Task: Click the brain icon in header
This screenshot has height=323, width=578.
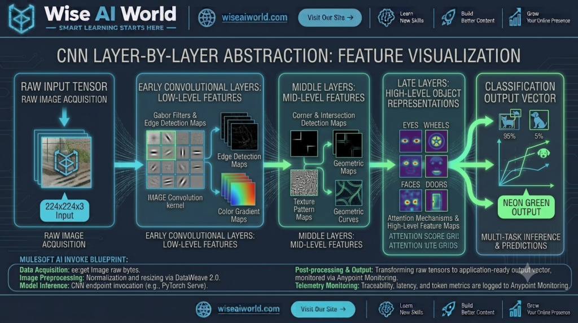Action: tap(386, 18)
